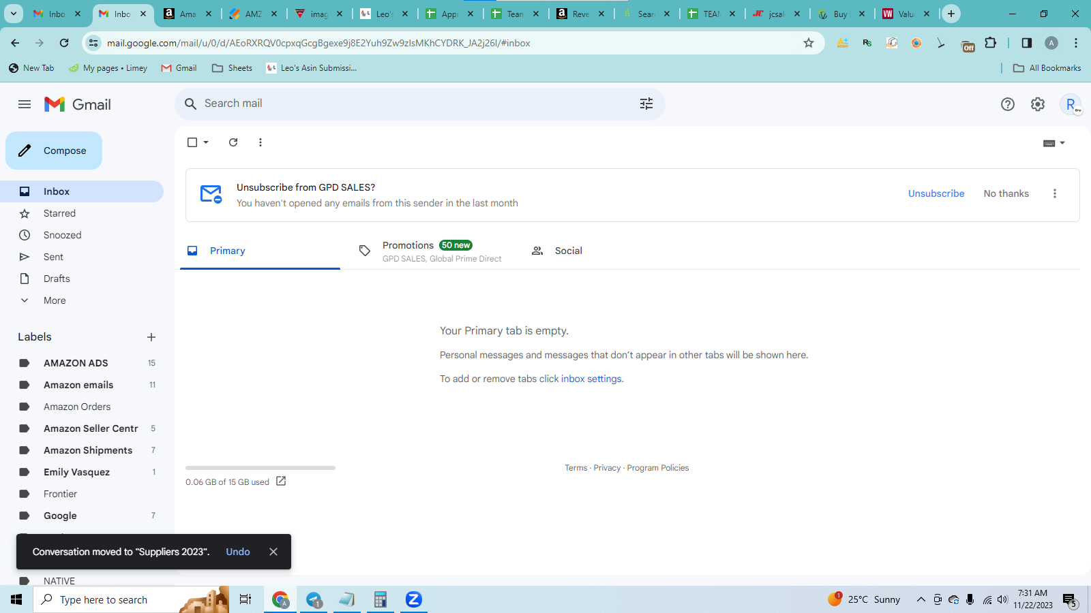
Task: Undo the move to Suppliers 2023
Action: point(238,552)
